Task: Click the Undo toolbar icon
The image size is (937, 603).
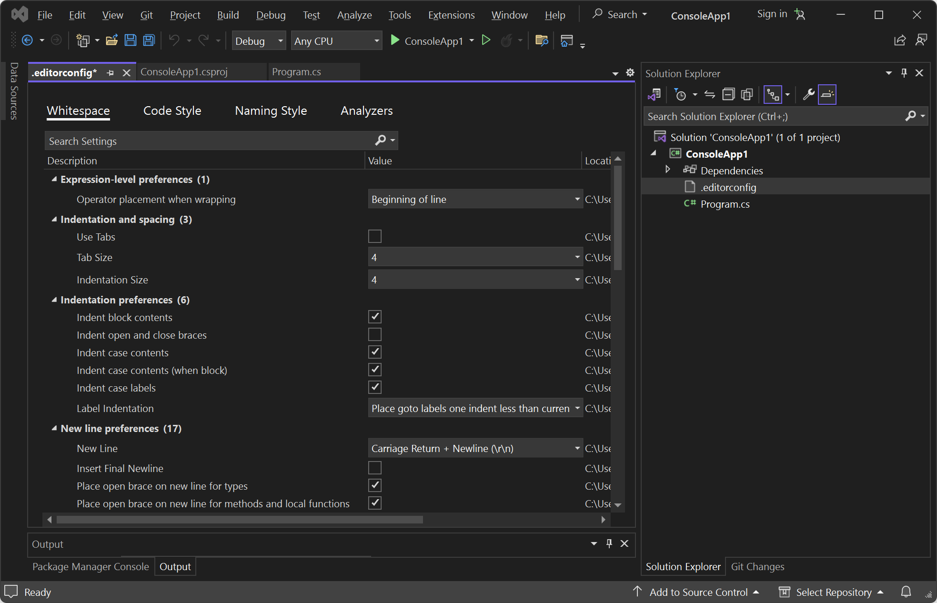Action: [173, 41]
